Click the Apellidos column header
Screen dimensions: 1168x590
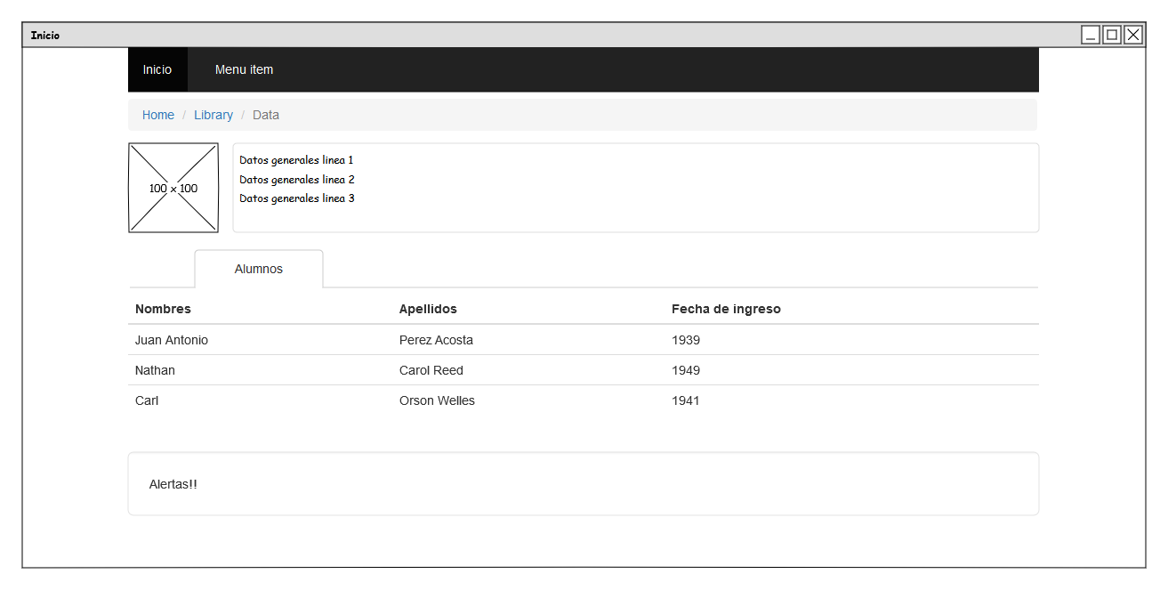pyautogui.click(x=428, y=309)
